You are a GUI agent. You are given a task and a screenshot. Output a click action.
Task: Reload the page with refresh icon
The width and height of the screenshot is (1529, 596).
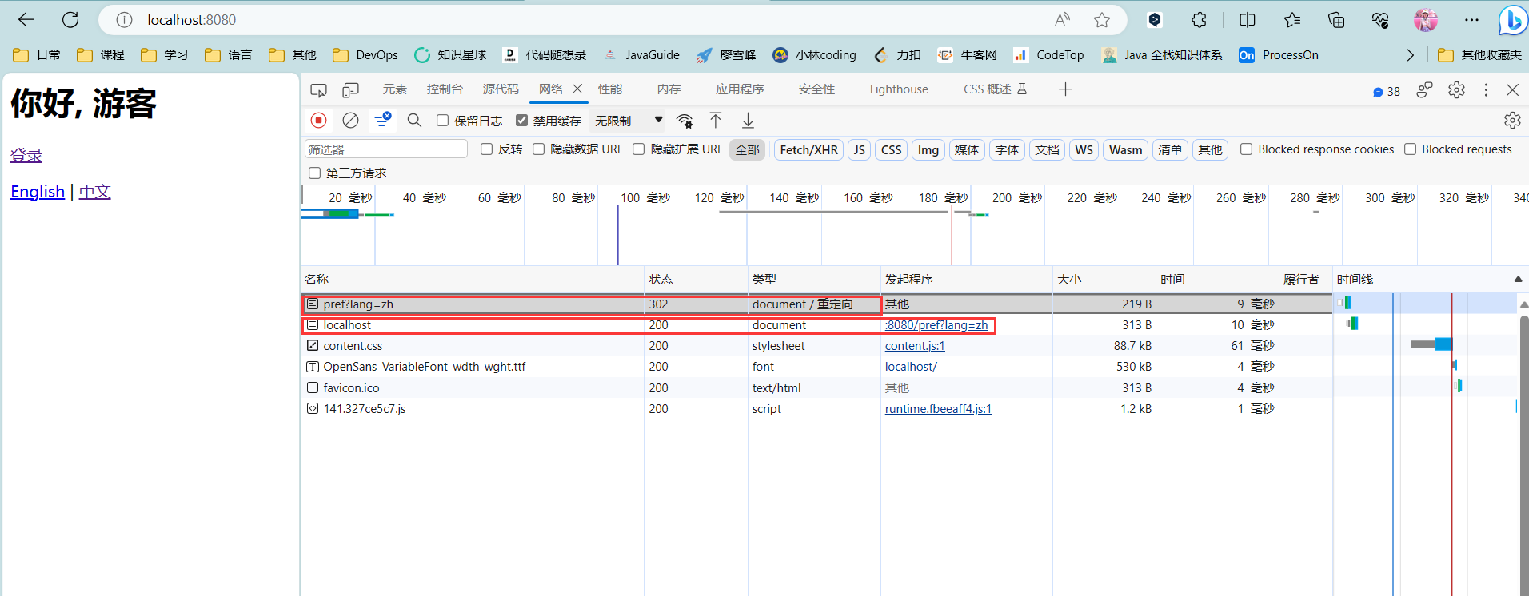(70, 20)
